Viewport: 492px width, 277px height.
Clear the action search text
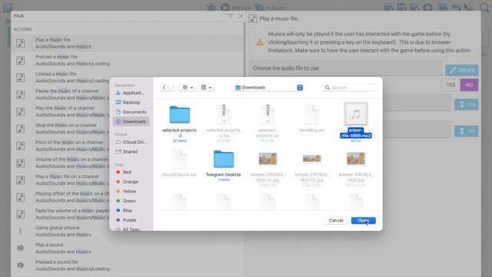(241, 16)
